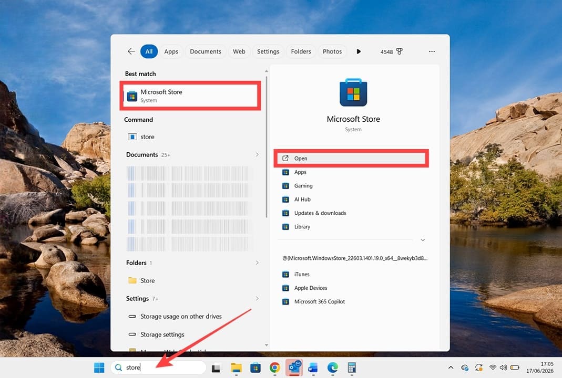Click the Best match heading
The image size is (562, 378).
coord(140,73)
